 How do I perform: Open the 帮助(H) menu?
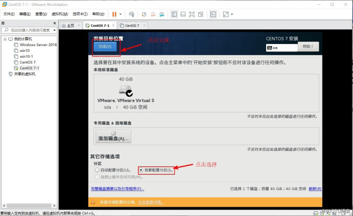pyautogui.click(x=99, y=14)
